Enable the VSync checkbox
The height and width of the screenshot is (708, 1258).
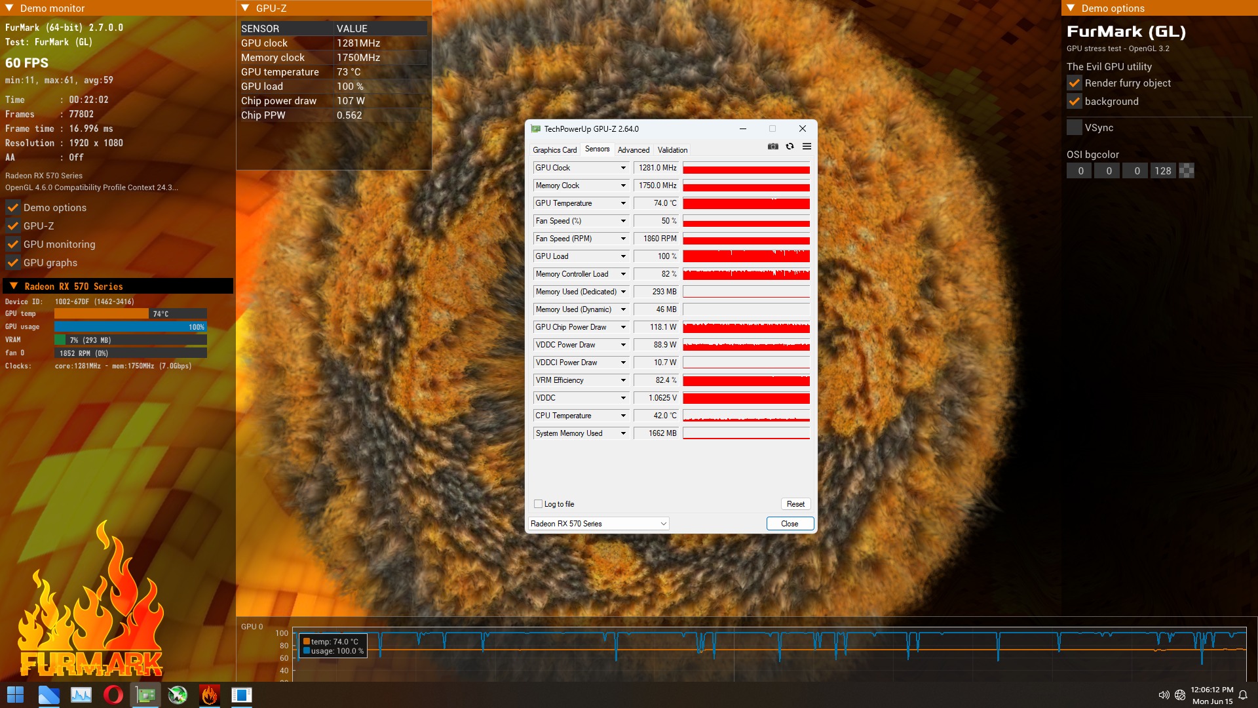[1075, 128]
